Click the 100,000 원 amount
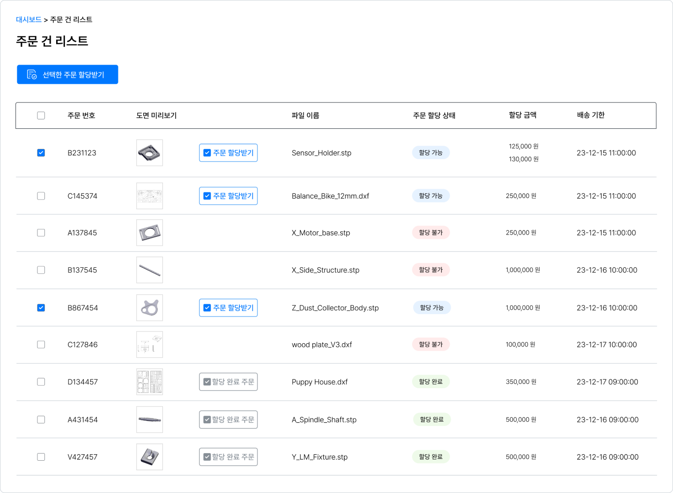Screen dimensions: 673x493 click(x=520, y=345)
